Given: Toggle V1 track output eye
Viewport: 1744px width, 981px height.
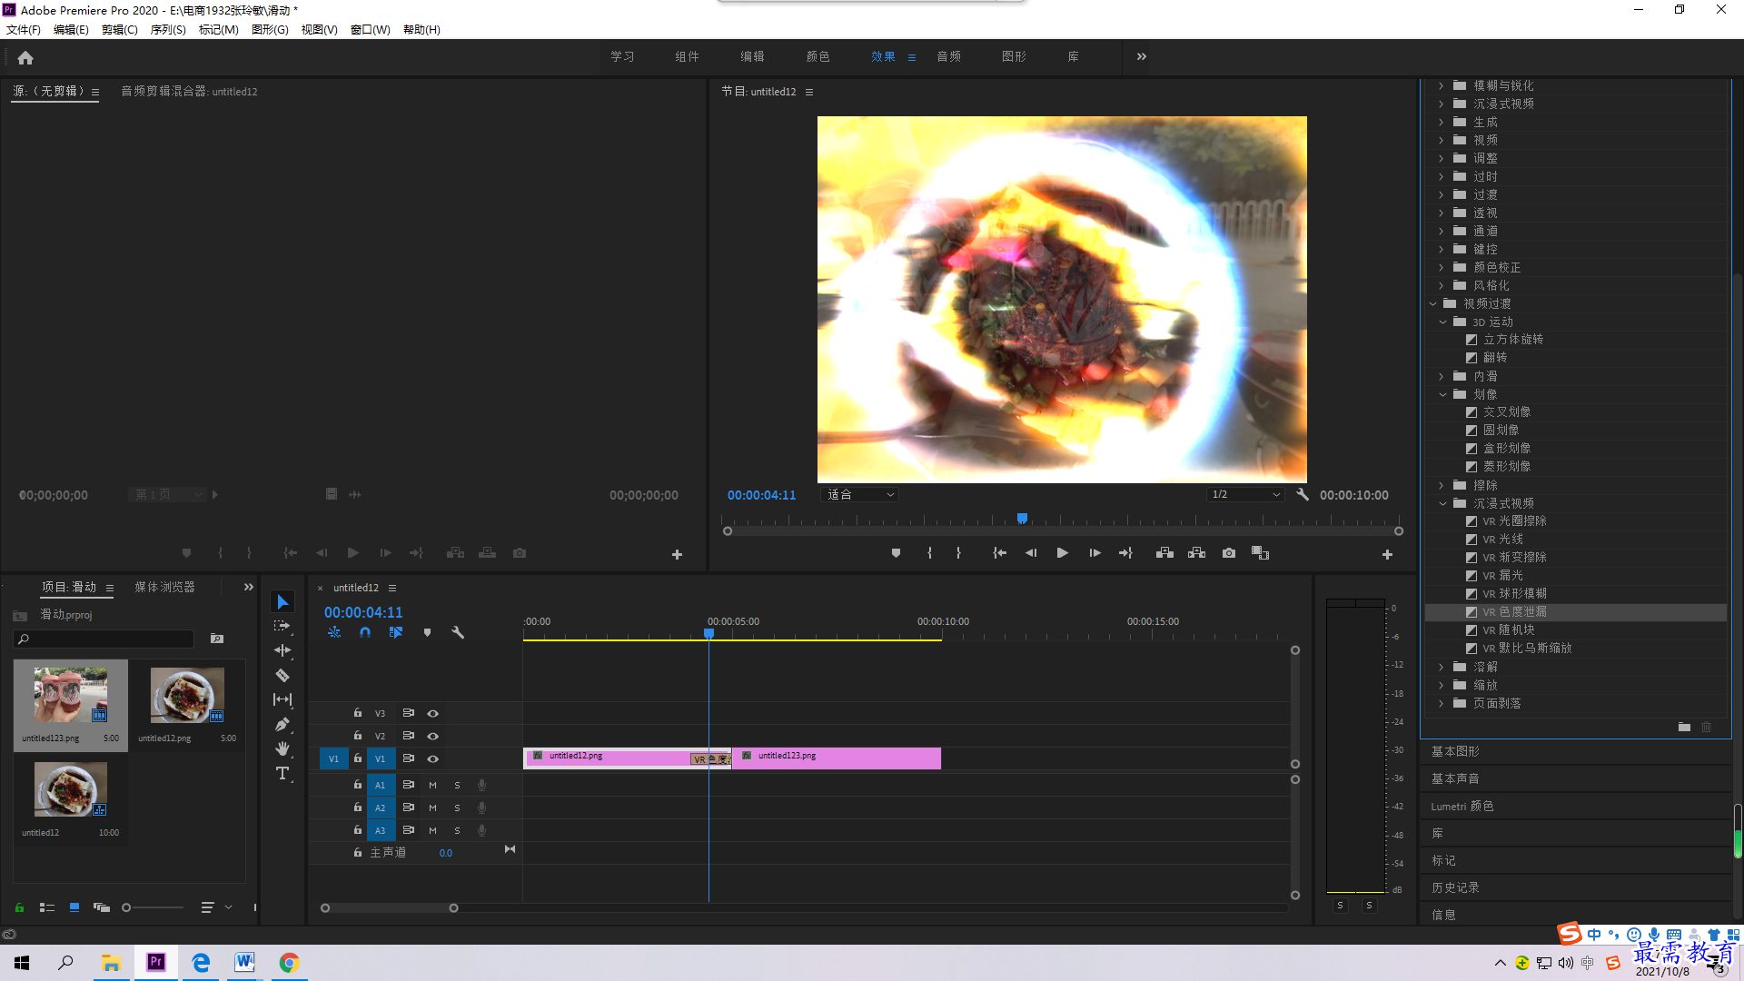Looking at the screenshot, I should point(433,759).
